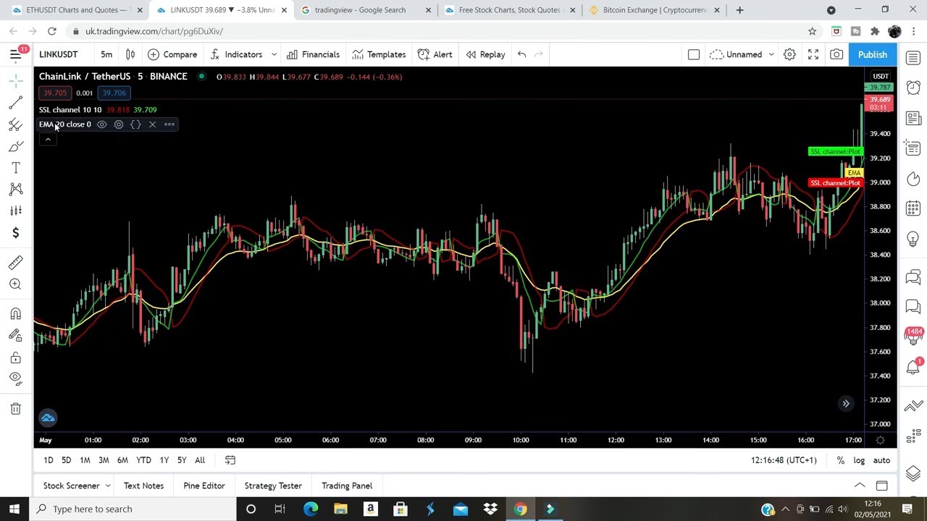This screenshot has height=521, width=927.
Task: Open the Trading Panel tab
Action: pos(347,486)
